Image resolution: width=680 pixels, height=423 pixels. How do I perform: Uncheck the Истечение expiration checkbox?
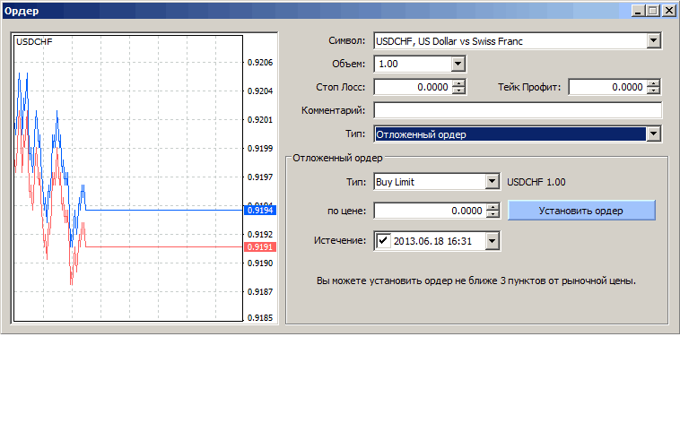point(383,240)
